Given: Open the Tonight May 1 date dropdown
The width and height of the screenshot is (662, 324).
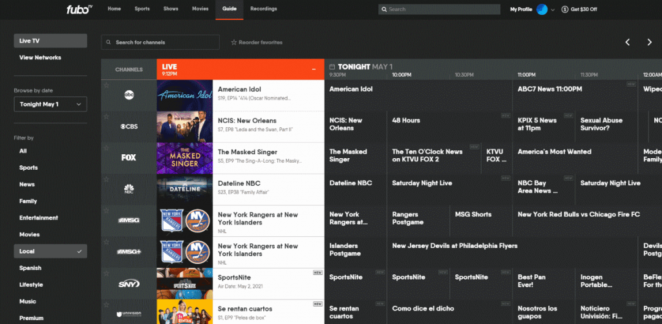Looking at the screenshot, I should click(x=50, y=104).
